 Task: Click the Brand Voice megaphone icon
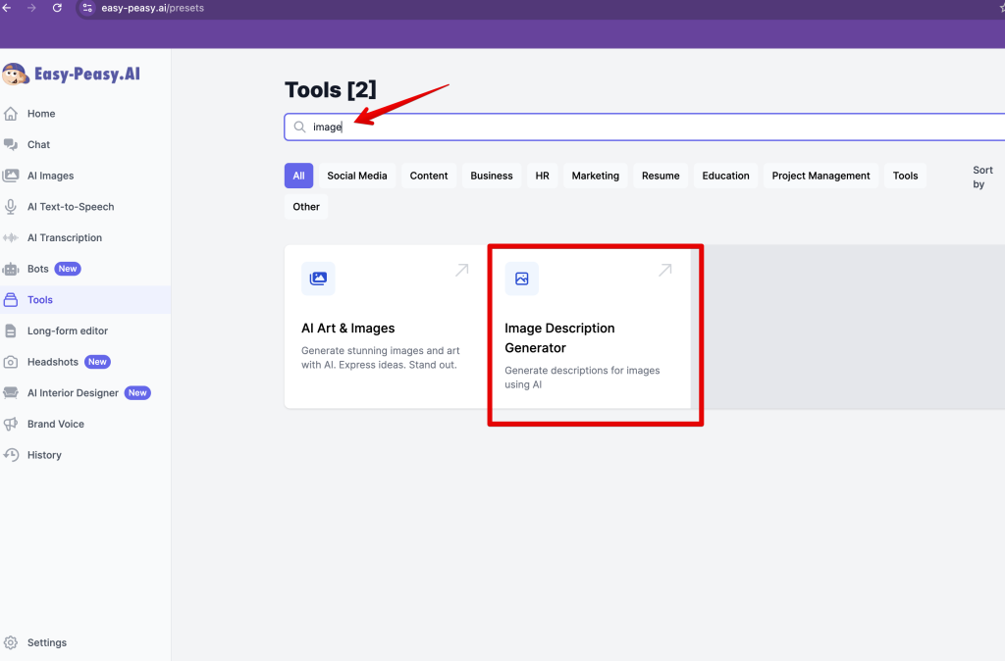pos(11,425)
